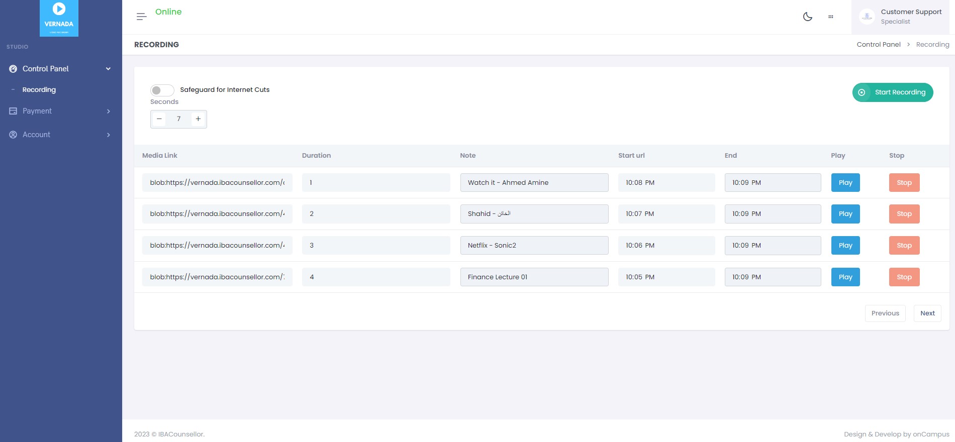Enable Safeguard for Internet Cuts switch
The width and height of the screenshot is (955, 442).
pyautogui.click(x=162, y=90)
